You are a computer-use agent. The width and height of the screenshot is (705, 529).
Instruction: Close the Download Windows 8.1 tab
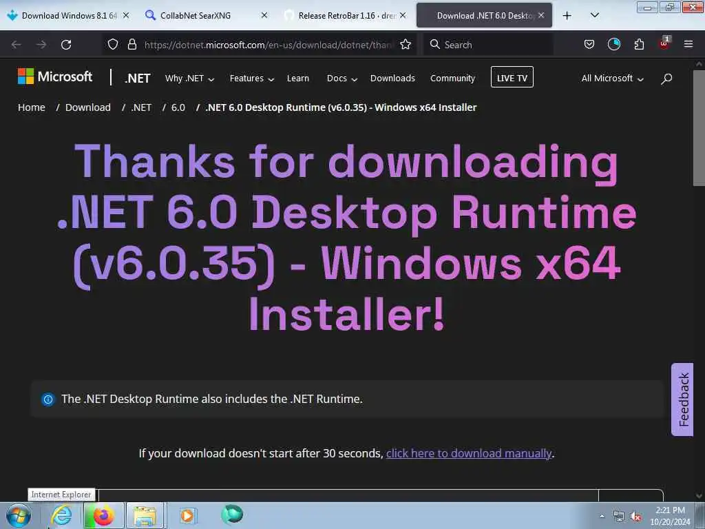pos(126,15)
